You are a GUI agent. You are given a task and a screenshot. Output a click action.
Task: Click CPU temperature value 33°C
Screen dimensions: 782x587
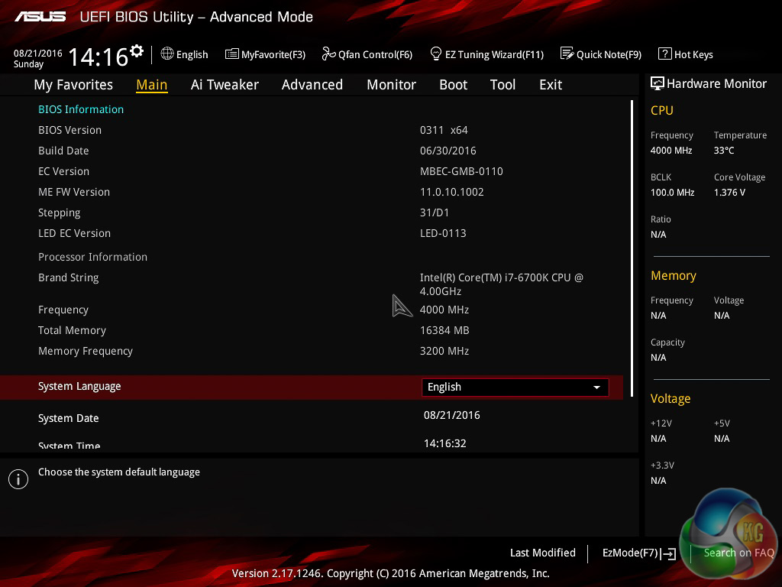[724, 151]
